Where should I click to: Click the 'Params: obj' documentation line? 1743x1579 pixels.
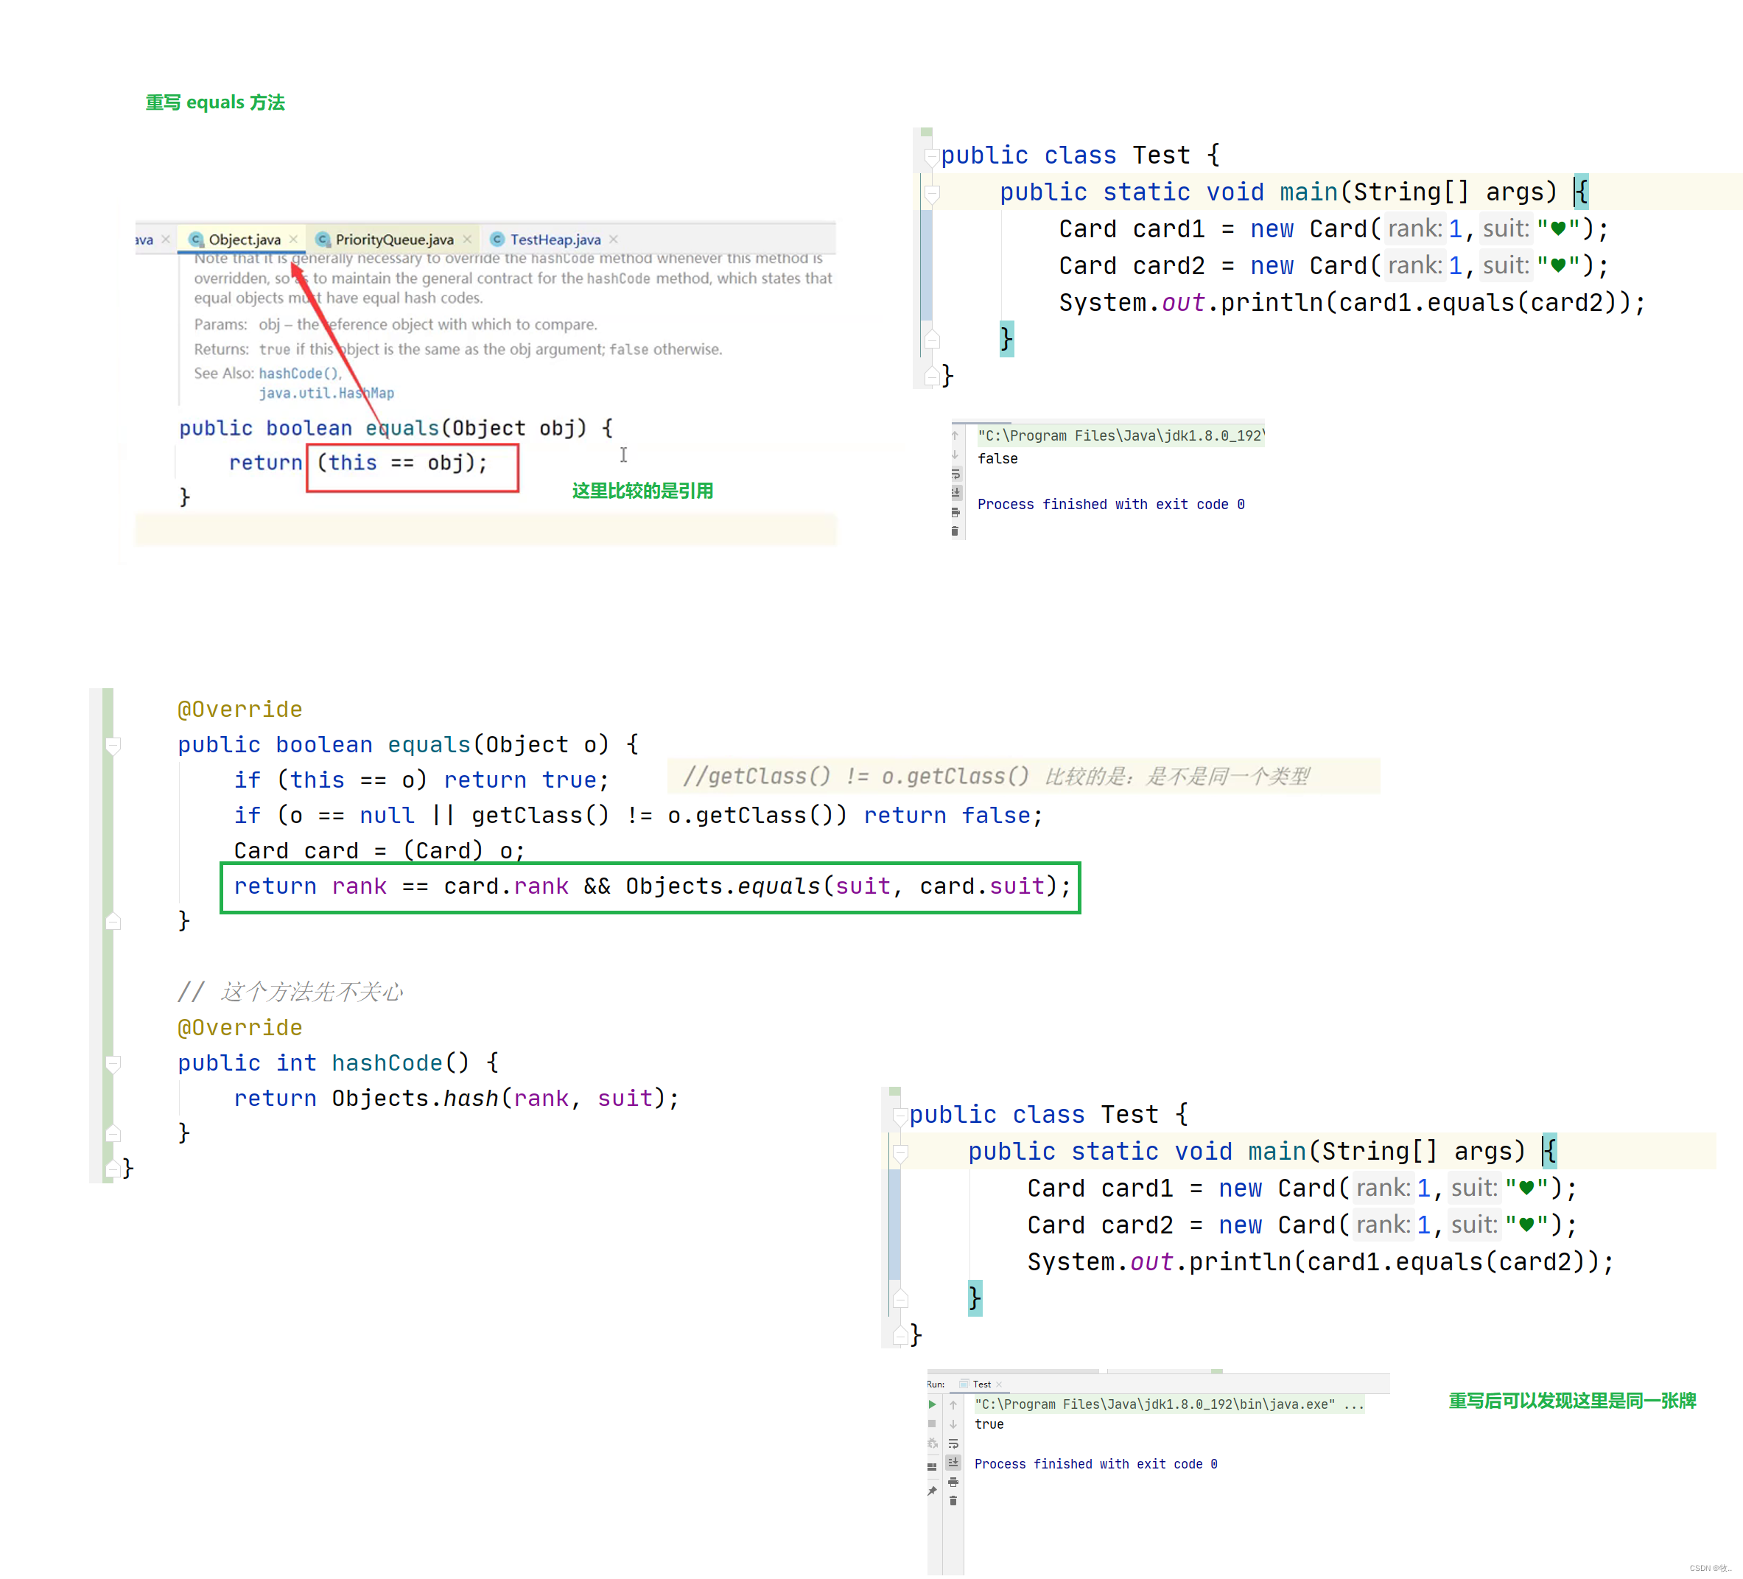click(395, 324)
